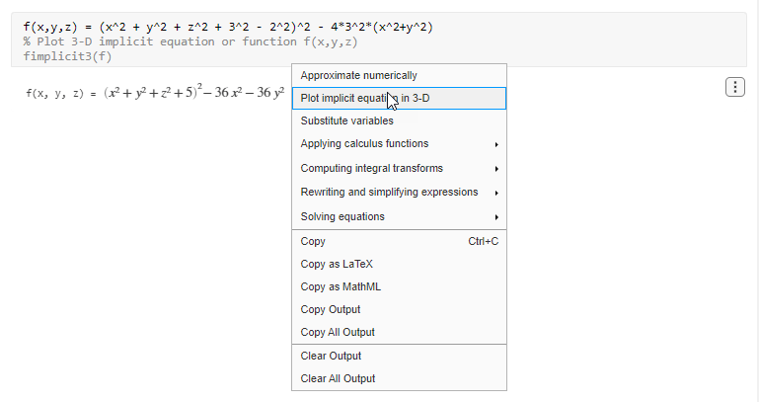
Task: Open Rewriting and simplifying expressions submenu
Action: coord(389,193)
